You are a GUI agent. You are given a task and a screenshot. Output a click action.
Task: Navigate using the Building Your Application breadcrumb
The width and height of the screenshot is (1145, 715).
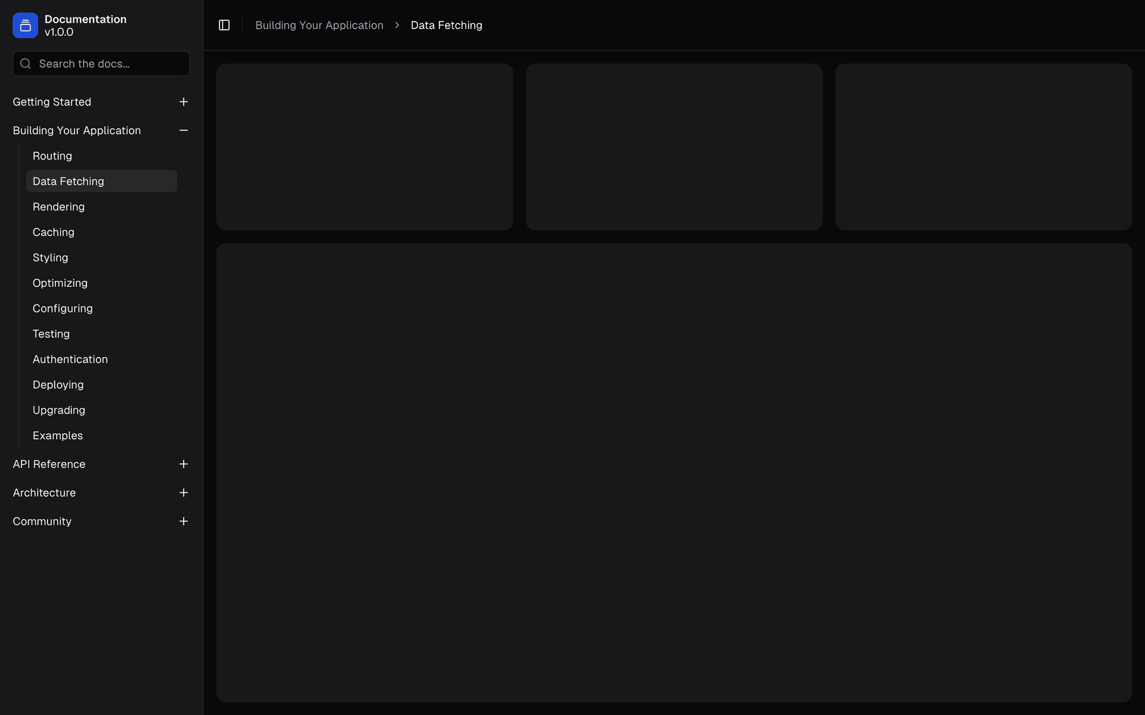[319, 25]
